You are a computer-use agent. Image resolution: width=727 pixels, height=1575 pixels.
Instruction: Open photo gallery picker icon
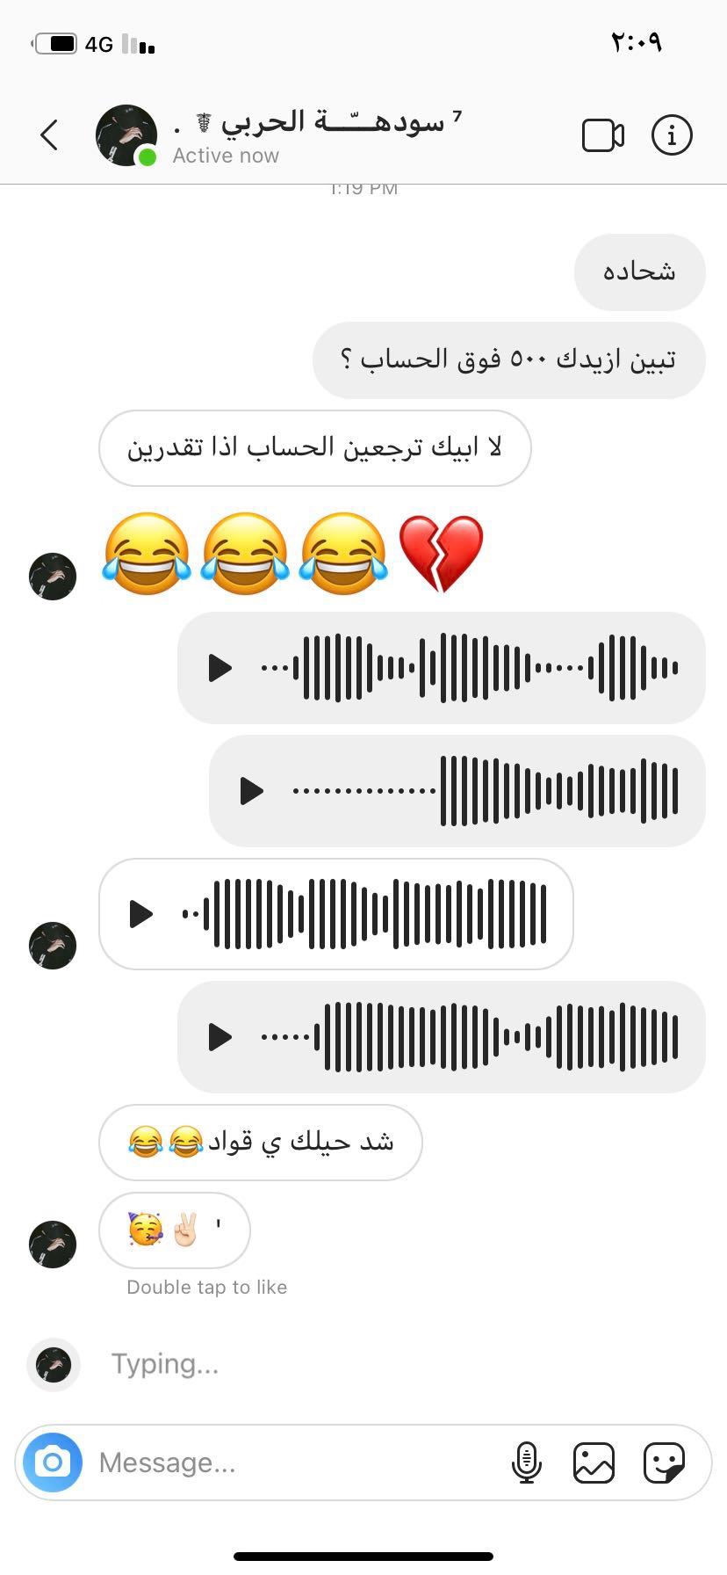(594, 1462)
